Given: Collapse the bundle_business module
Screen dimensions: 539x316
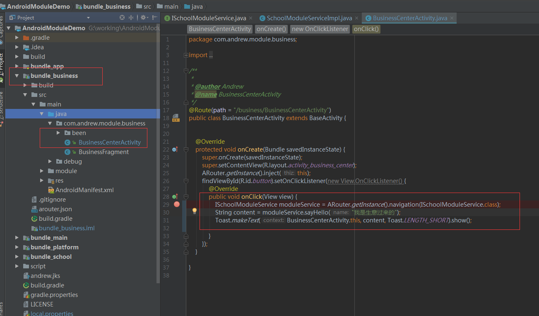Looking at the screenshot, I should pos(17,76).
